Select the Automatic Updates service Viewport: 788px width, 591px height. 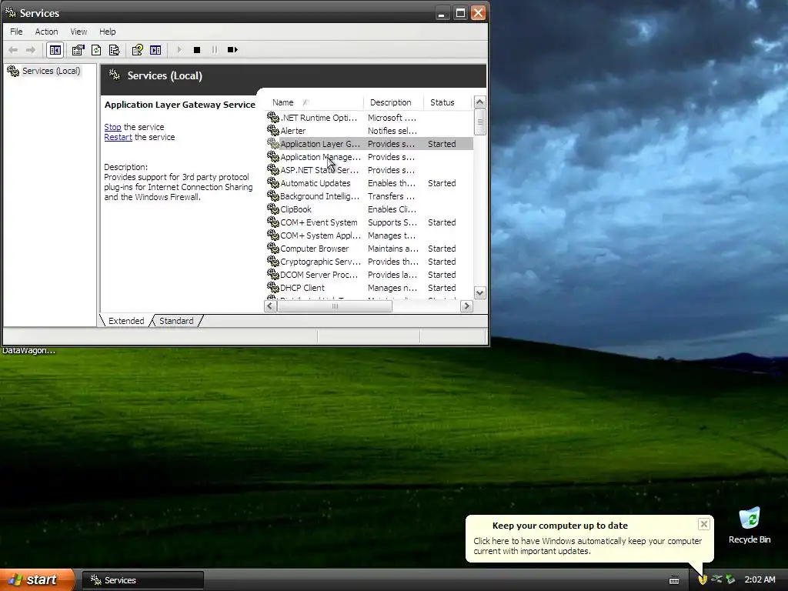(x=369, y=183)
